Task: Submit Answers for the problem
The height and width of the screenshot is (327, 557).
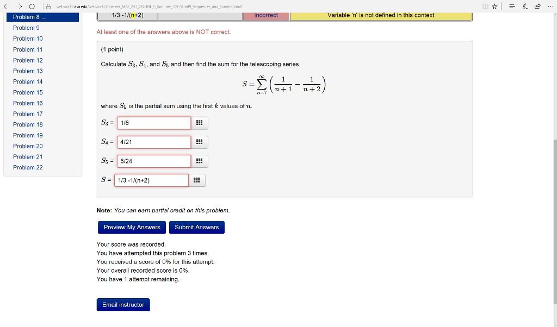Action: 196,227
